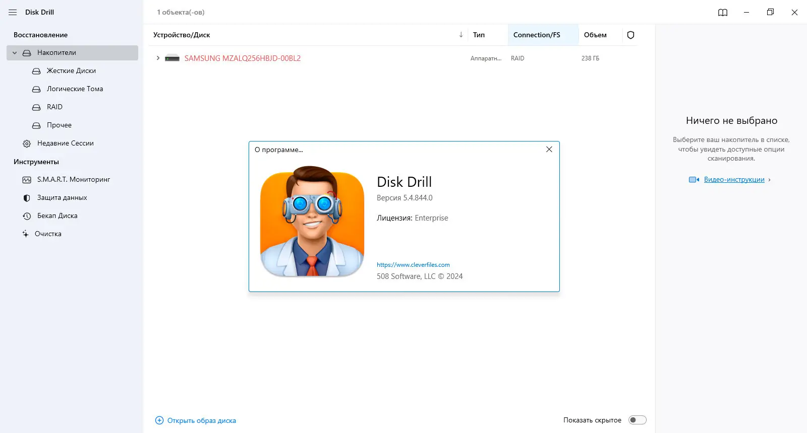Click the chevron after Видео-инструкции
This screenshot has height=433, width=807.
tap(769, 180)
